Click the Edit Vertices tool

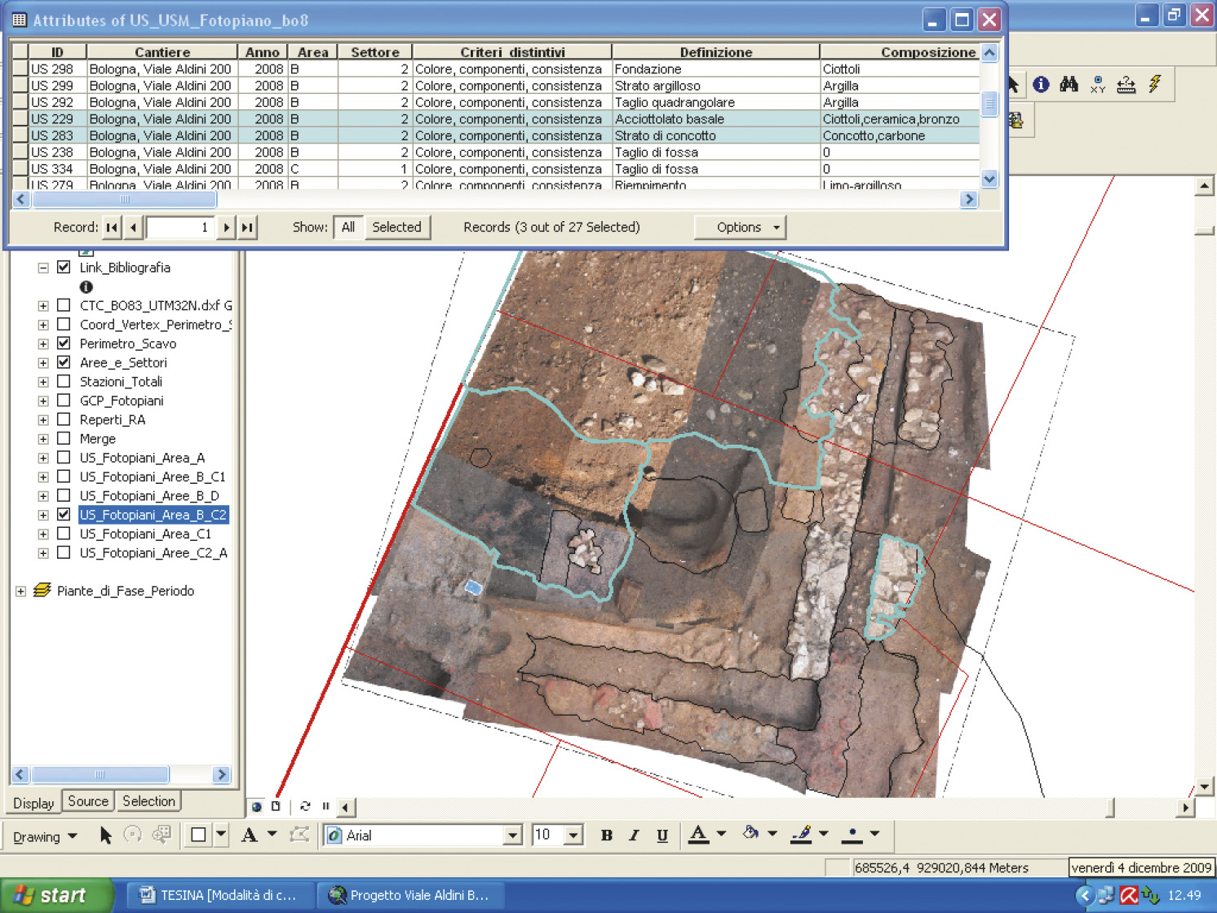[x=299, y=835]
